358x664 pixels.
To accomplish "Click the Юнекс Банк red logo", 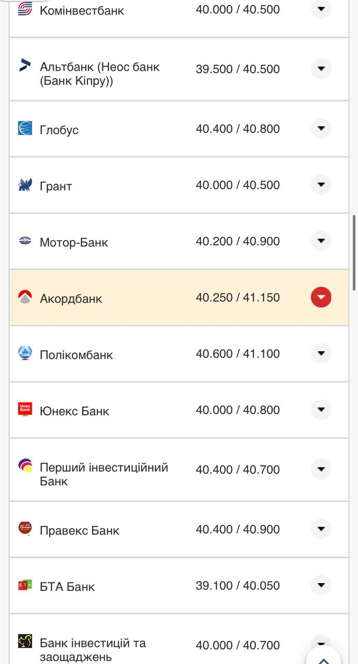I will point(25,409).
